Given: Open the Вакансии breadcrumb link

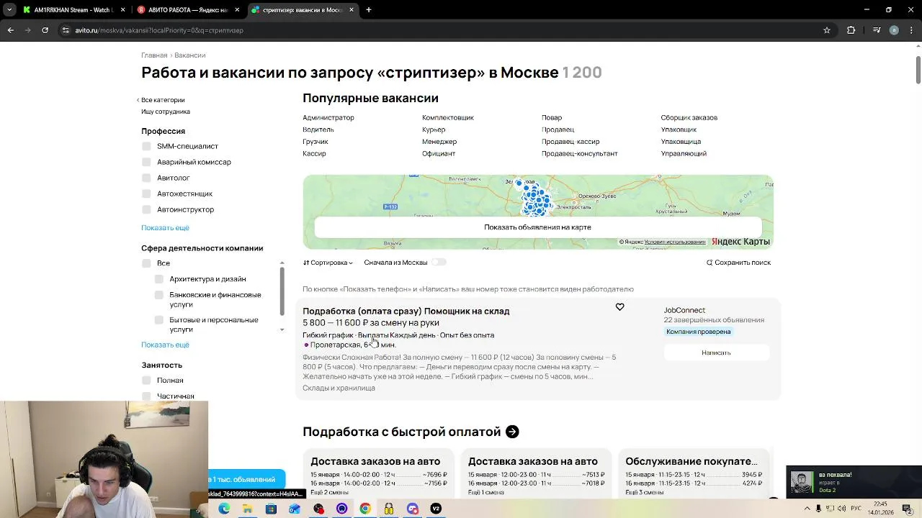Looking at the screenshot, I should click(x=190, y=55).
